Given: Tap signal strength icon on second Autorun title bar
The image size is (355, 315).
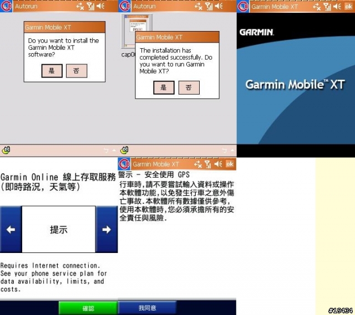Looking at the screenshot, I should click(x=210, y=6).
